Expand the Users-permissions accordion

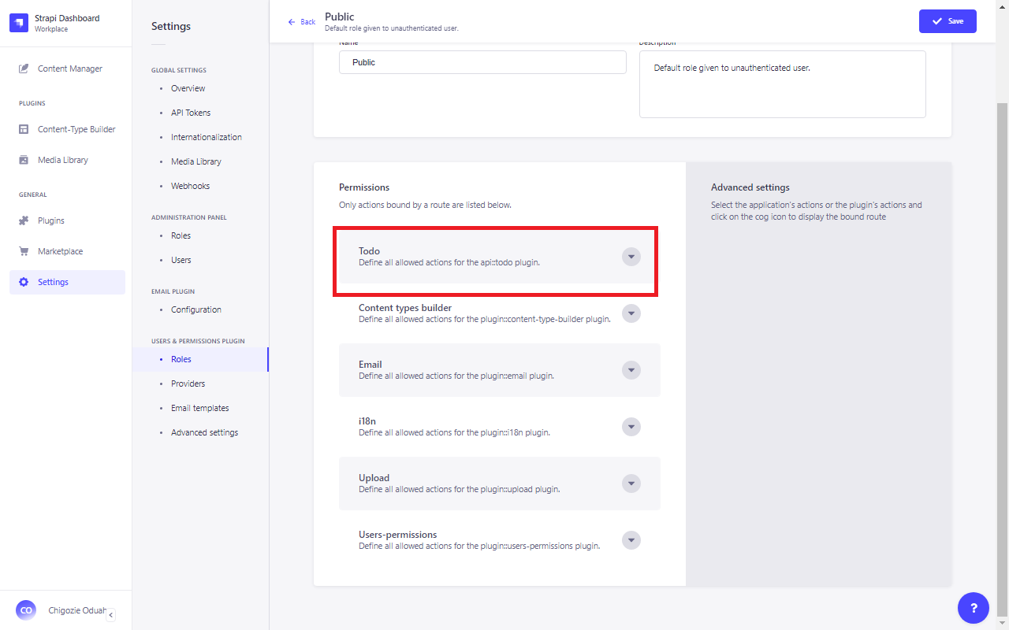coord(631,540)
